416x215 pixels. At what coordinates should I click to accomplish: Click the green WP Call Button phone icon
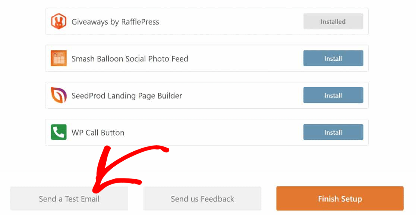point(59,132)
